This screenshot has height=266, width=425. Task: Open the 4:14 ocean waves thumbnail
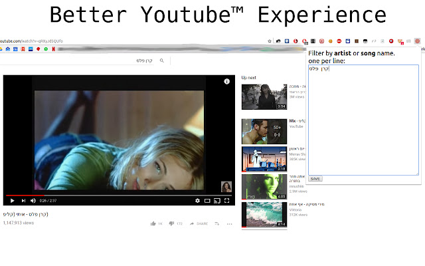(264, 214)
